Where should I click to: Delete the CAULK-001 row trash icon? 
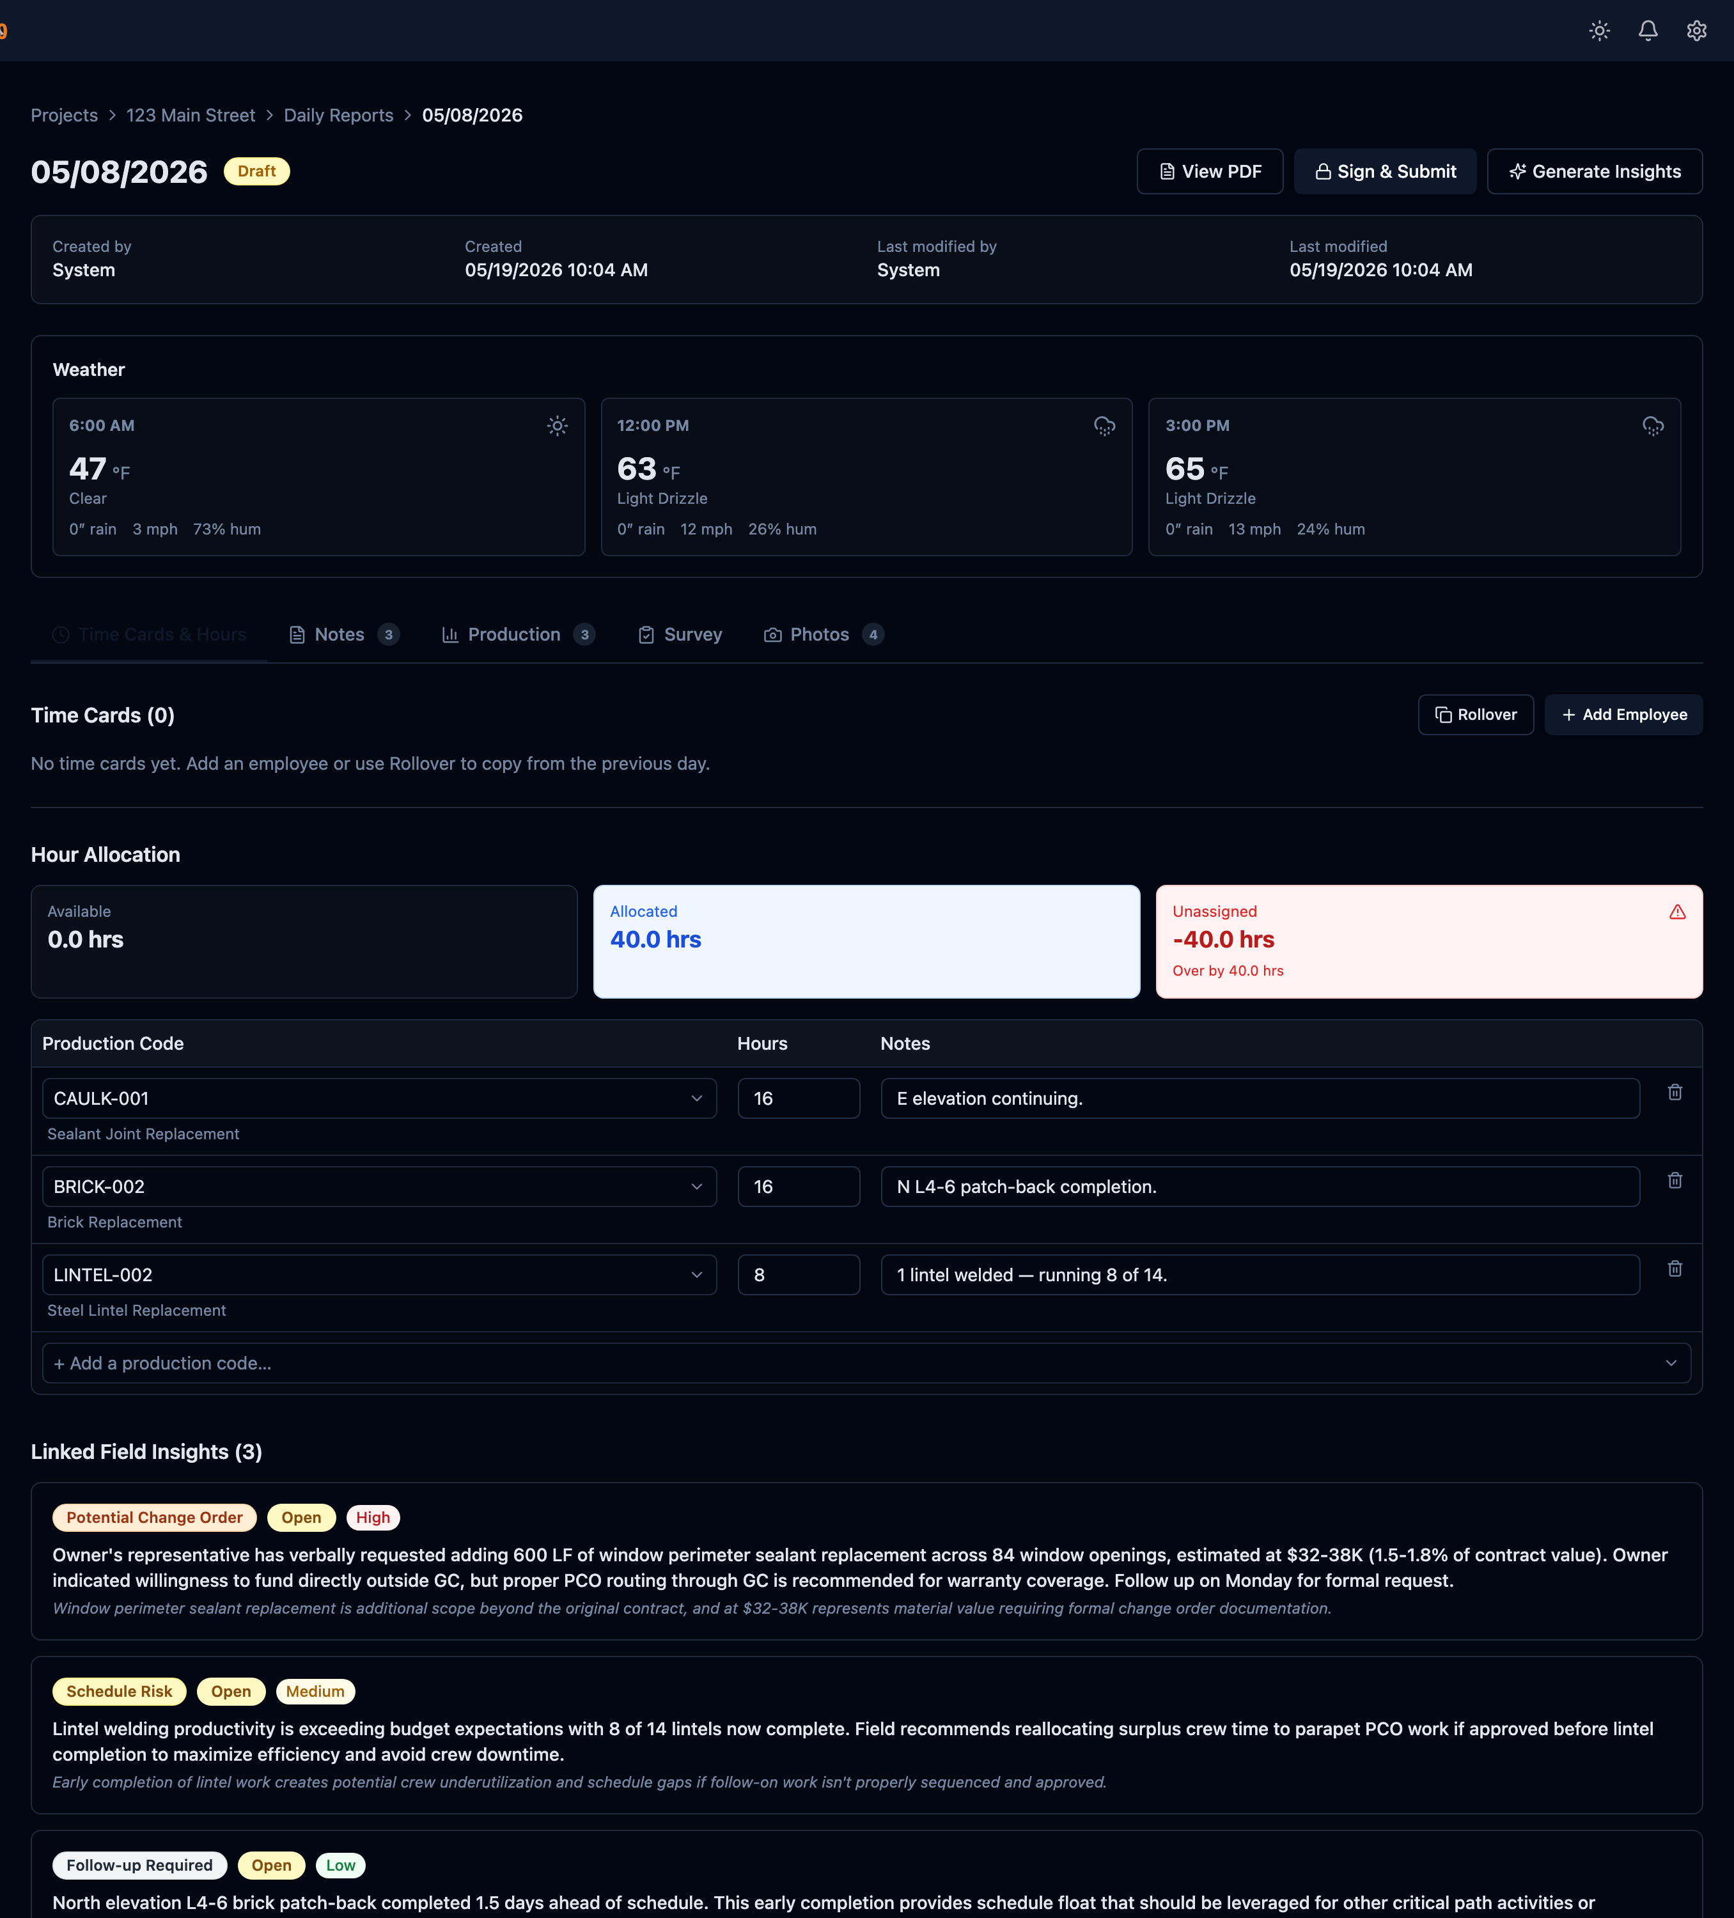pyautogui.click(x=1674, y=1092)
